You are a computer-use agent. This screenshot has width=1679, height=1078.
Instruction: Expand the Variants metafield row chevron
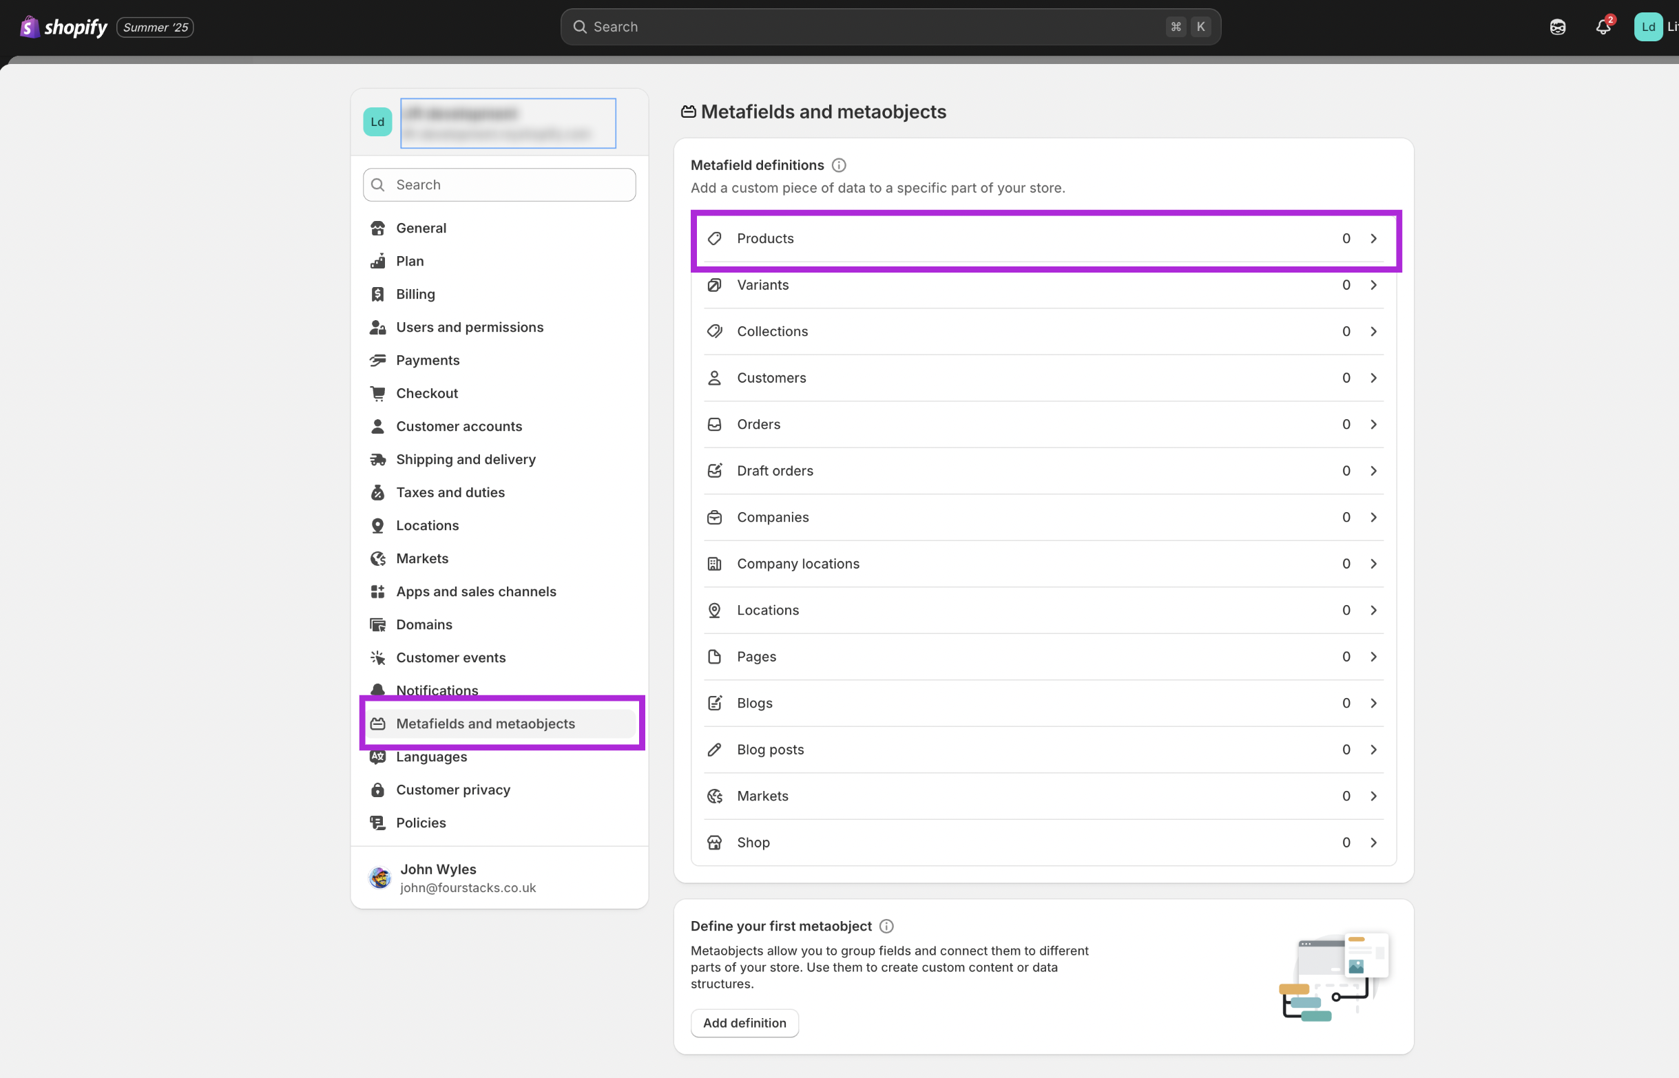click(x=1373, y=285)
